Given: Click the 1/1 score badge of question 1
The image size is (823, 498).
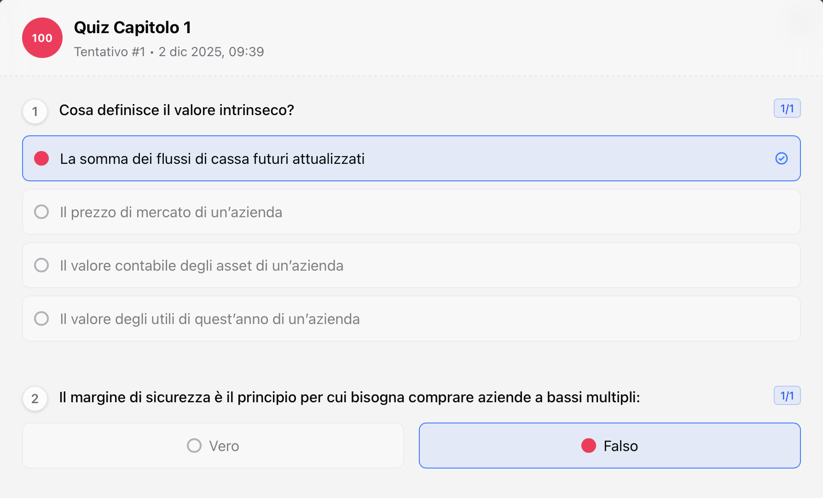Looking at the screenshot, I should (x=787, y=109).
